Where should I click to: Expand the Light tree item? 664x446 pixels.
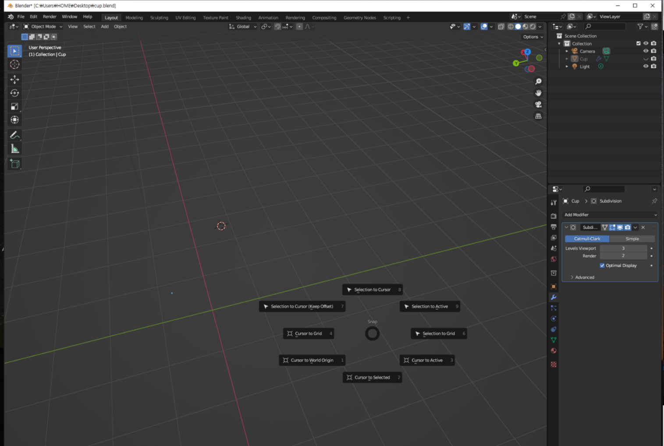click(x=567, y=67)
